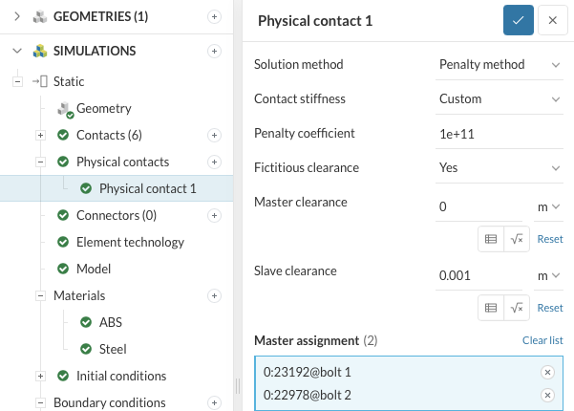Click the green check beside Model

coord(63,269)
